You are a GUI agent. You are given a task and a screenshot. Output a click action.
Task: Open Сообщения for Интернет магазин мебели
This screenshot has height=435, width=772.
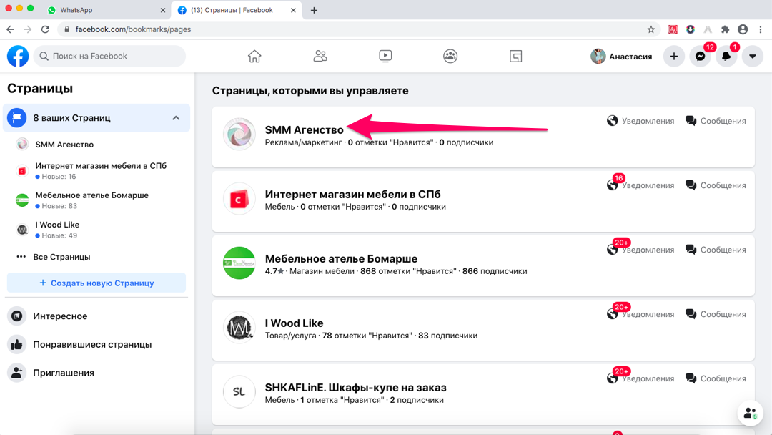(x=716, y=185)
